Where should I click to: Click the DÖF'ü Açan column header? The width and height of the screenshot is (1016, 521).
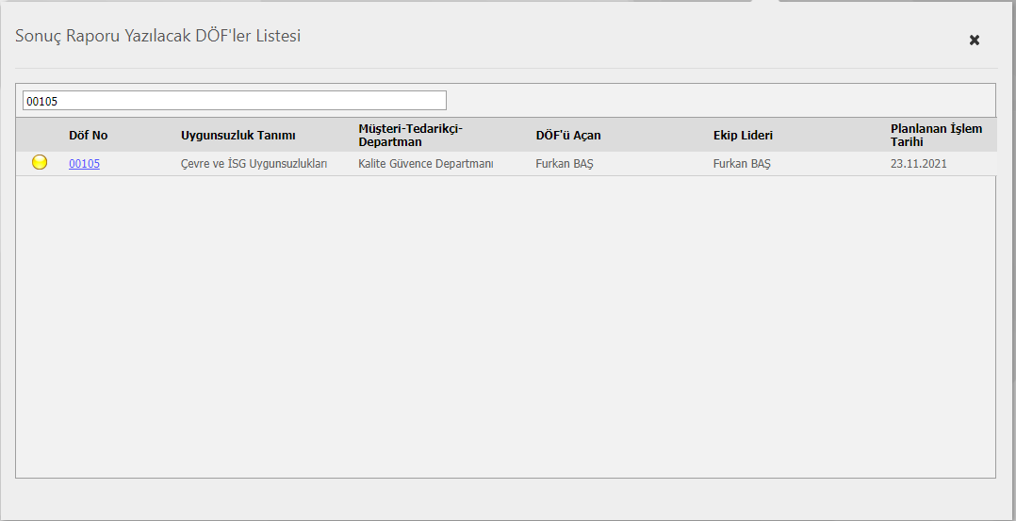point(568,136)
